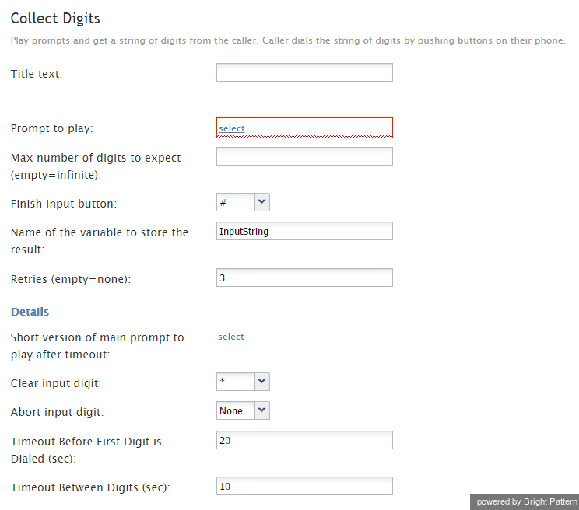
Task: Focus the Max number of digits field
Action: click(x=304, y=156)
